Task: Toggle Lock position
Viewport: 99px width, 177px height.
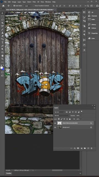Action: coord(64,119)
